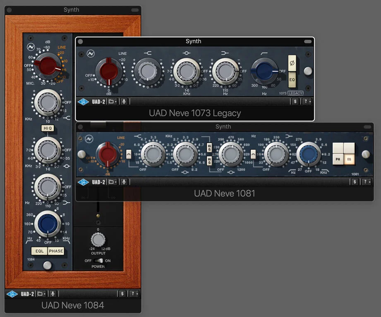The image size is (381, 317).
Task: Click the silver round button at left of Neve 1081
Action: point(81,155)
